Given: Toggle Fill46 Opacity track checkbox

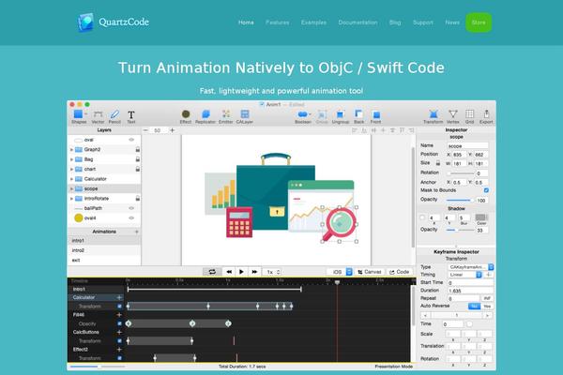Looking at the screenshot, I should point(119,323).
